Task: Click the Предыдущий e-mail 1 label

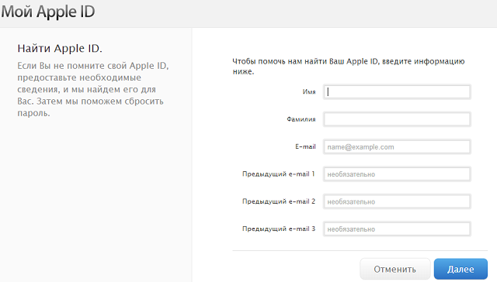Action: [x=279, y=174]
